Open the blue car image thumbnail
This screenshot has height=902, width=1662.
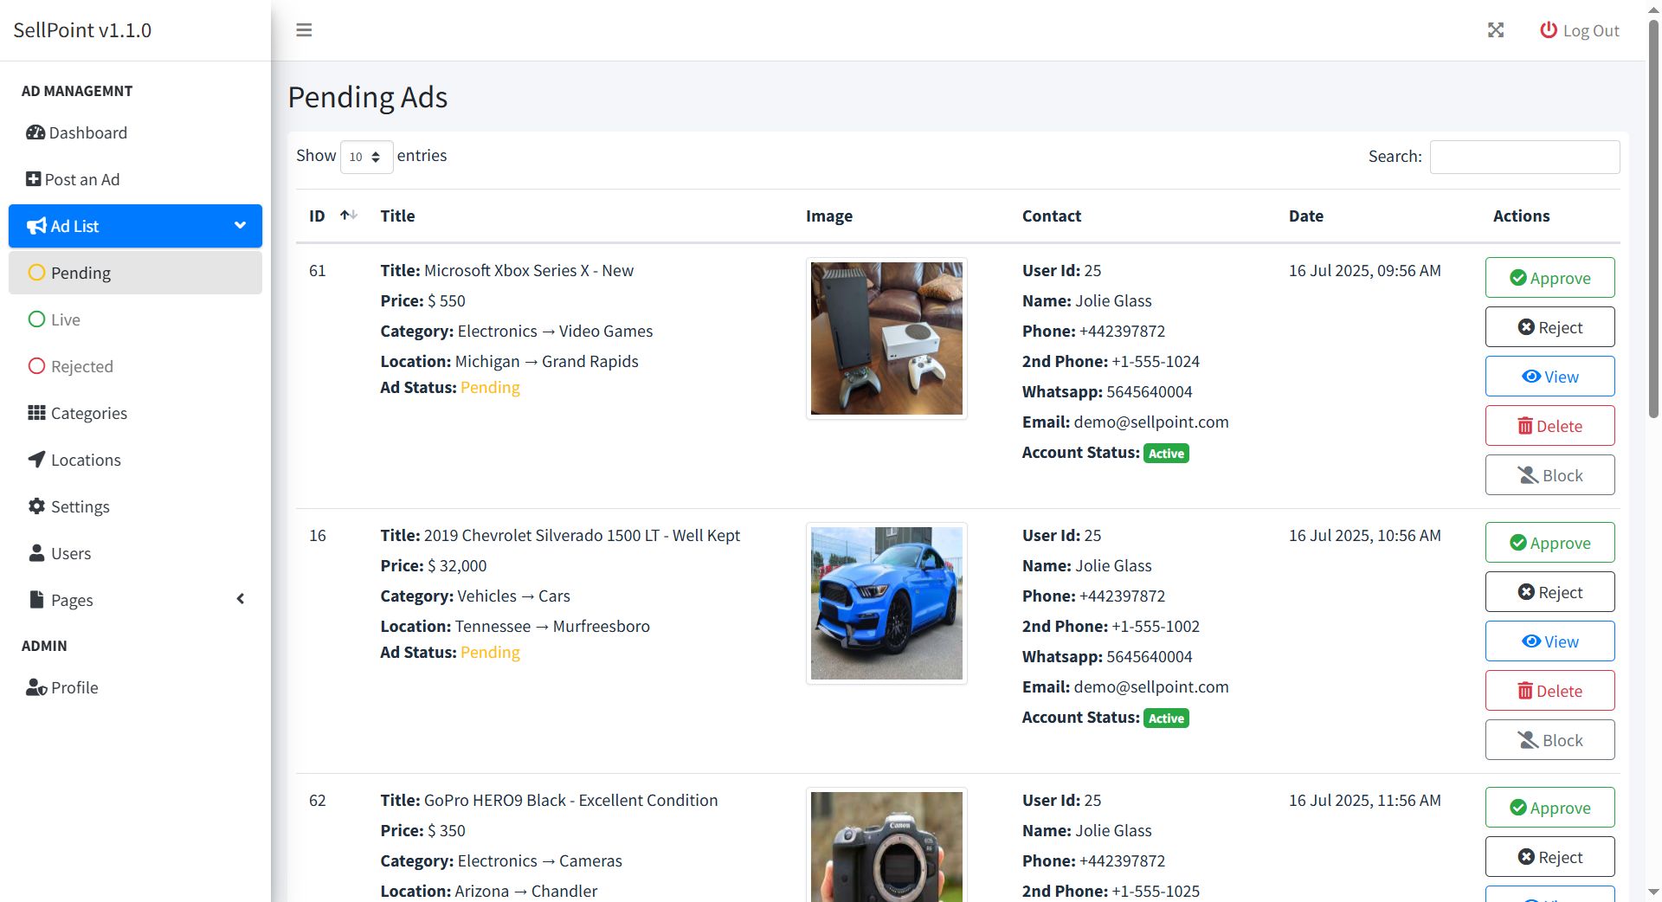886,603
